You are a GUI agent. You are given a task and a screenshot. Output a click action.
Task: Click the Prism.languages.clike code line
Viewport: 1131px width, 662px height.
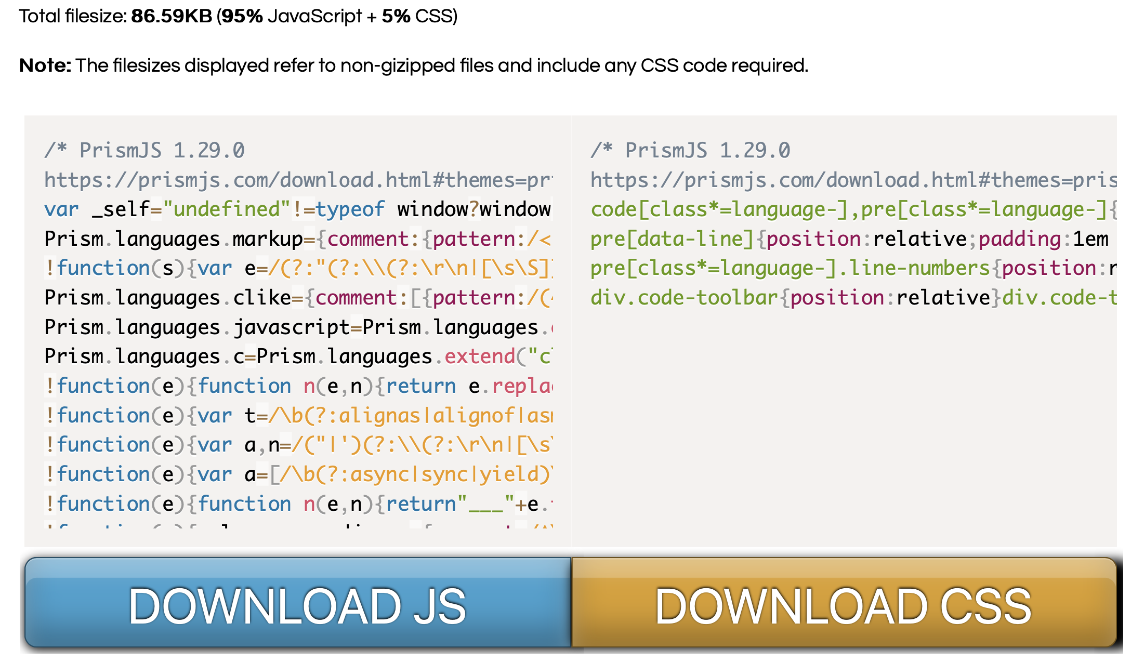coord(298,298)
